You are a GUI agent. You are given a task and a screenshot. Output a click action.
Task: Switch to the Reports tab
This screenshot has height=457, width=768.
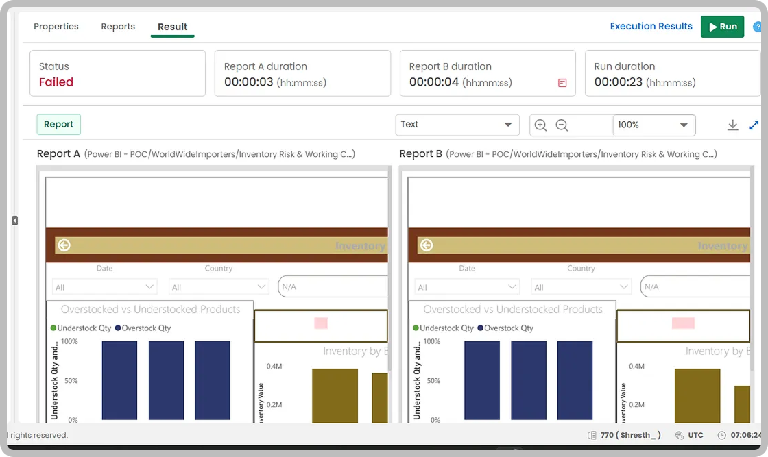click(x=118, y=27)
